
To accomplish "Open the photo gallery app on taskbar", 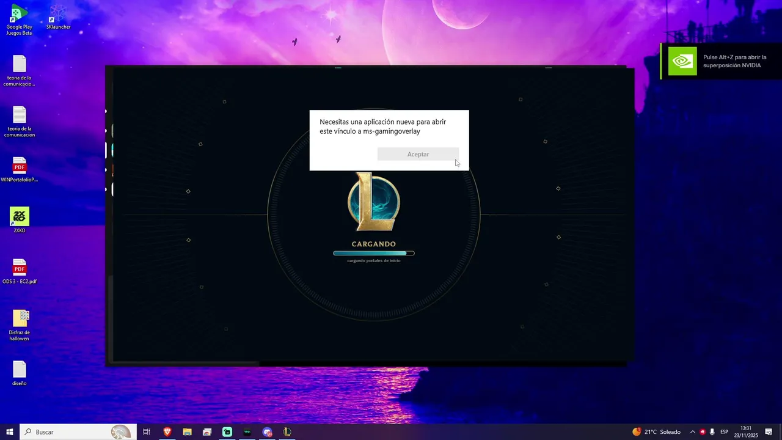I will coord(207,432).
